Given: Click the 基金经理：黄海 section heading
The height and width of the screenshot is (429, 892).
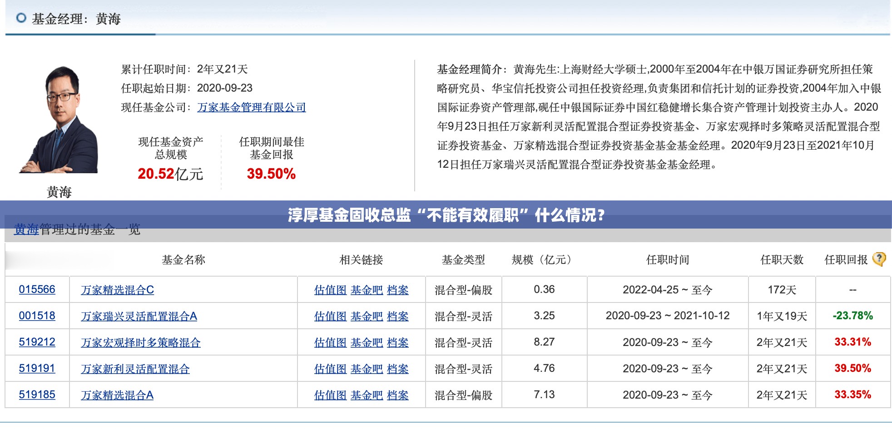Looking at the screenshot, I should [x=76, y=19].
